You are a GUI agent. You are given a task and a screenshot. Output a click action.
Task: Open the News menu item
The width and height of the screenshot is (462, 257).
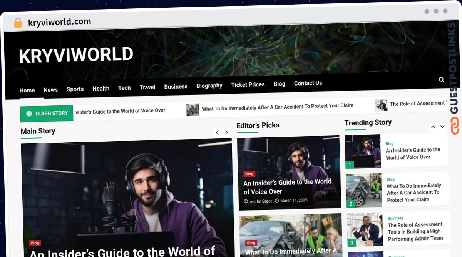pos(51,90)
